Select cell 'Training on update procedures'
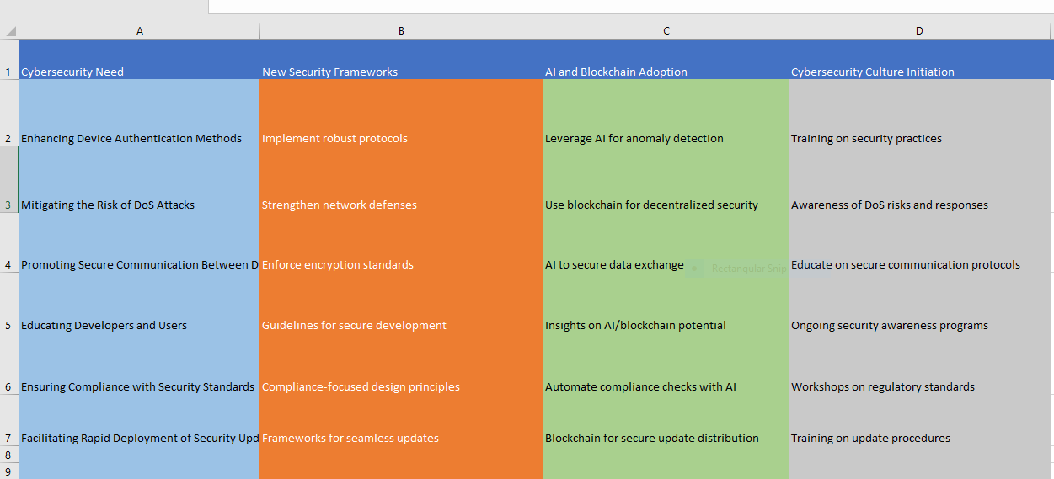 coord(919,420)
